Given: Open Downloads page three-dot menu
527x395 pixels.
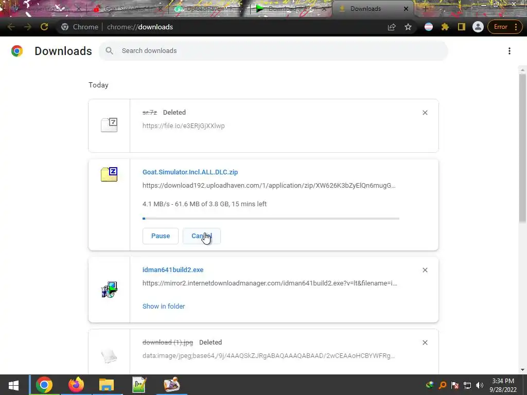Looking at the screenshot, I should coord(509,51).
